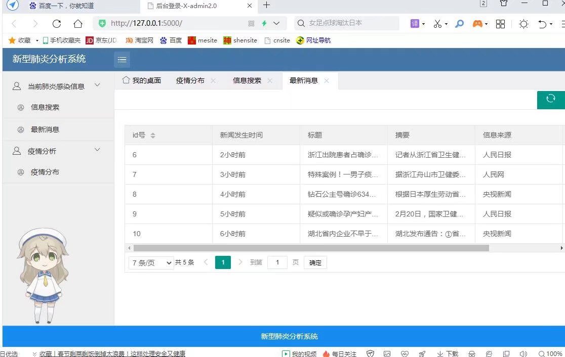
Task: Click the previous page arrow in pagination
Action: 206,262
